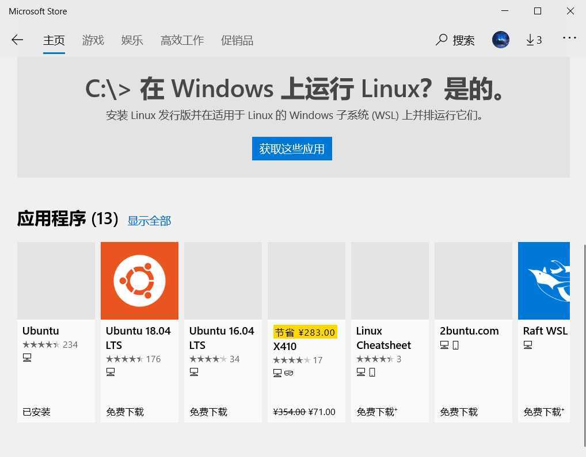Click 免费下载 under Ubuntu 18.04 LTS

tap(125, 412)
